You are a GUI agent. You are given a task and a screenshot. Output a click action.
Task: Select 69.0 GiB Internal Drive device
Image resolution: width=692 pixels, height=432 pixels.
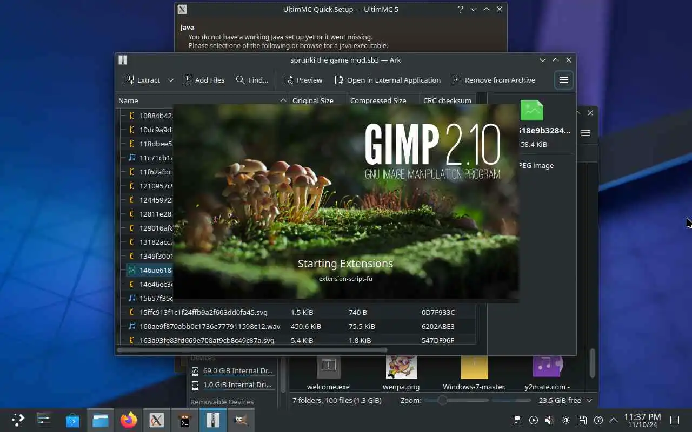click(232, 371)
